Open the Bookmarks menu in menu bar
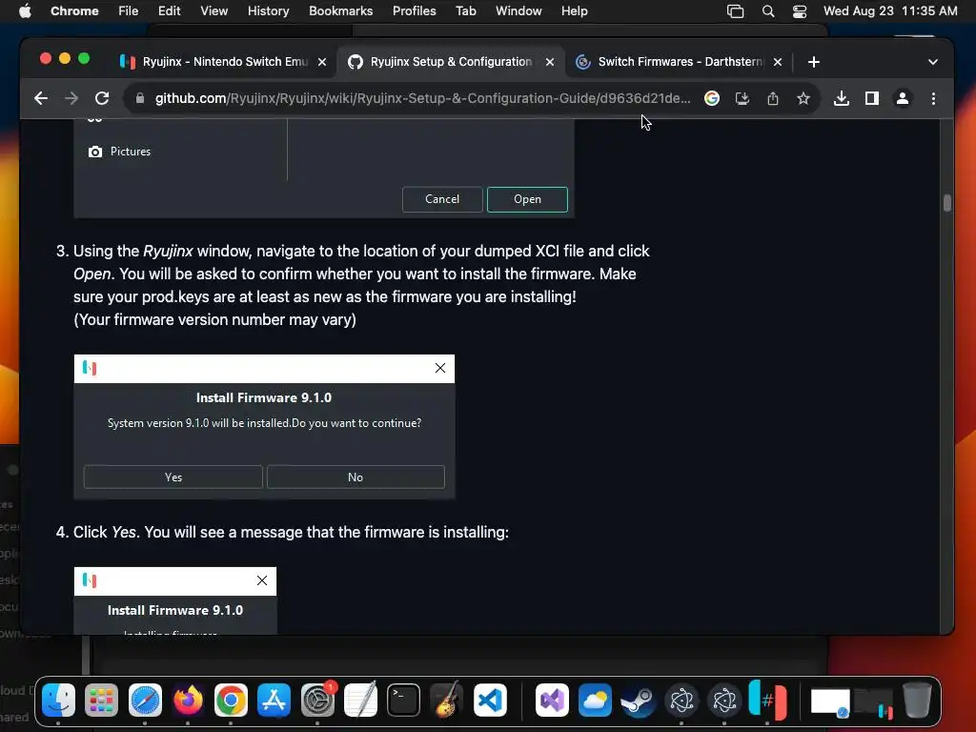The image size is (976, 732). pos(340,11)
